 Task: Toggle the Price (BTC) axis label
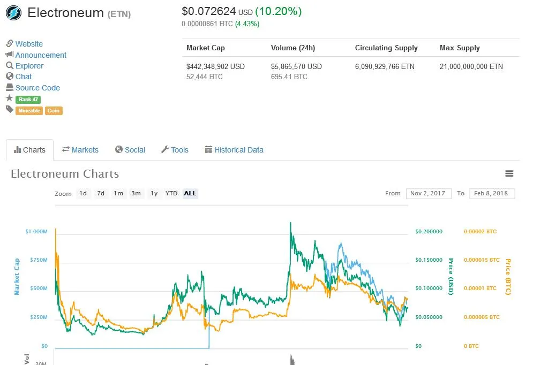pos(508,276)
